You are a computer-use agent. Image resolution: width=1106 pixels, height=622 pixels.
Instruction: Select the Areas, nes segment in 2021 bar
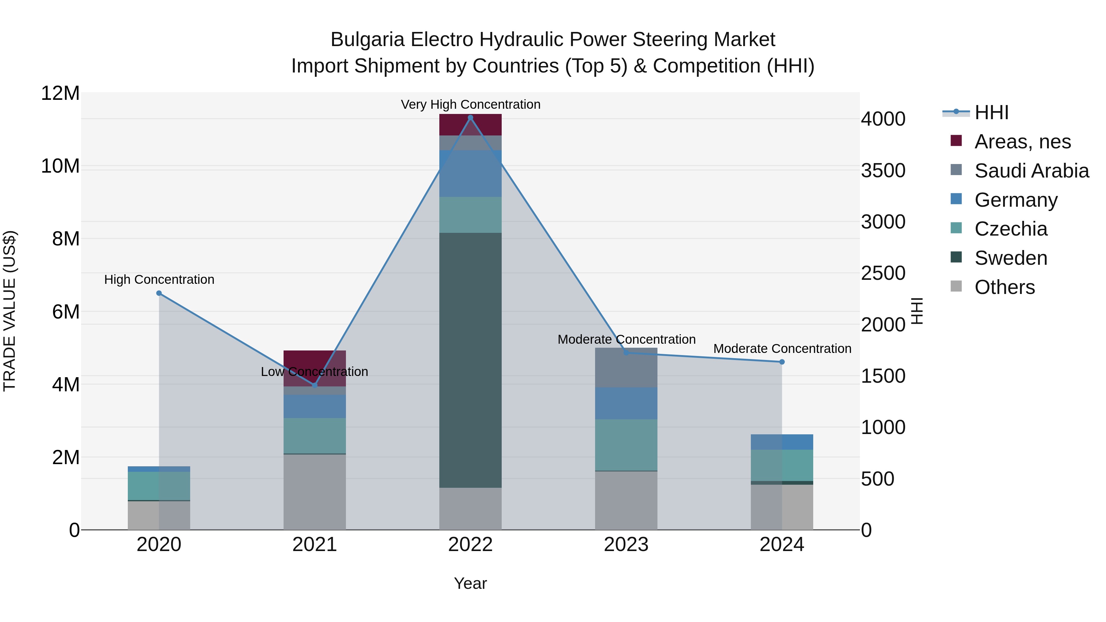(x=315, y=368)
